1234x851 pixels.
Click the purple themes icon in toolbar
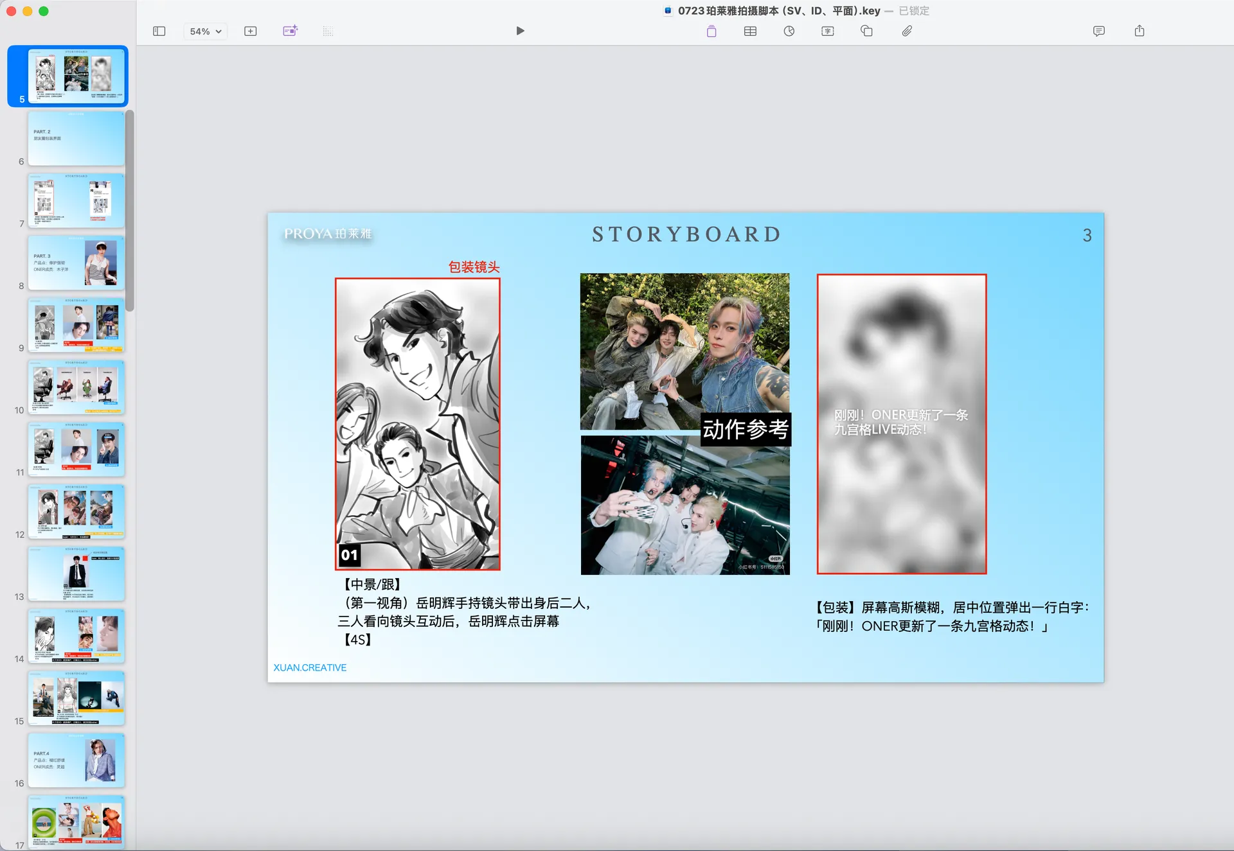(711, 31)
